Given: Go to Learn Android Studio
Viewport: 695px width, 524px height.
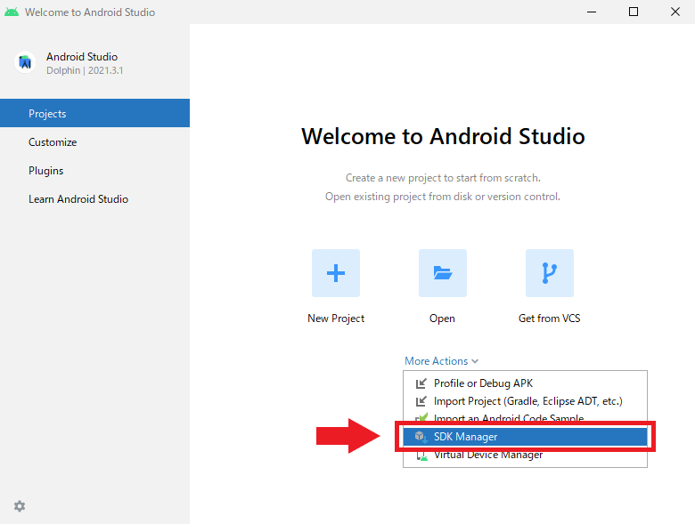Looking at the screenshot, I should pos(94,199).
